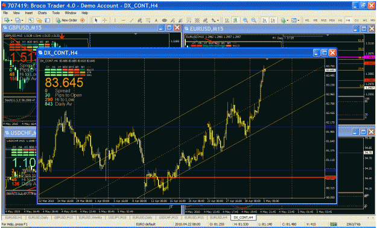
Task: Zoom out on the chart
Action: pyautogui.click(x=254, y=21)
